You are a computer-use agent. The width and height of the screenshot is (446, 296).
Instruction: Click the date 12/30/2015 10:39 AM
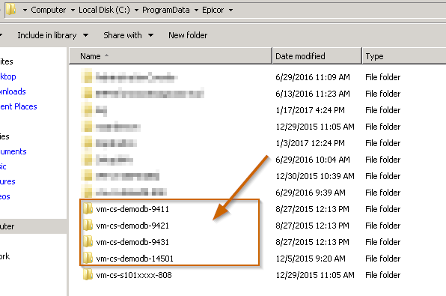[315, 176]
